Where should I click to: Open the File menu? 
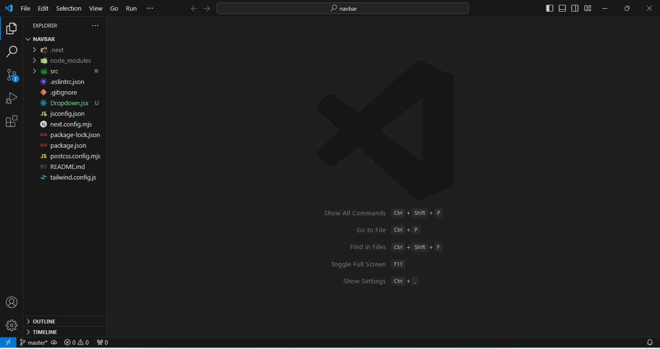(x=25, y=8)
